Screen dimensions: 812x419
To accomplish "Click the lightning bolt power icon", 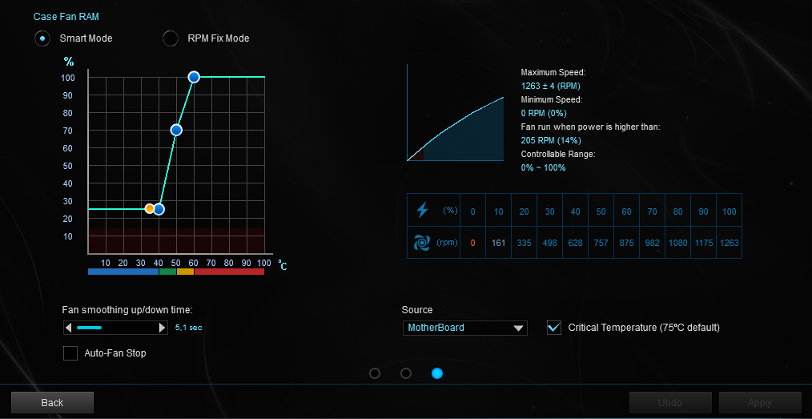I will (422, 211).
